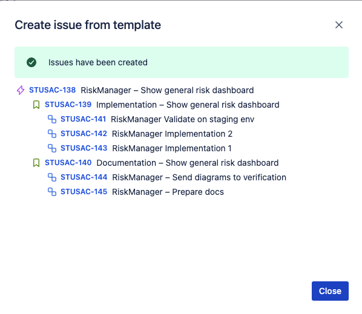Click the subtask icon beside STUSAC-144
Viewport: 362px width, 314px height.
point(52,177)
